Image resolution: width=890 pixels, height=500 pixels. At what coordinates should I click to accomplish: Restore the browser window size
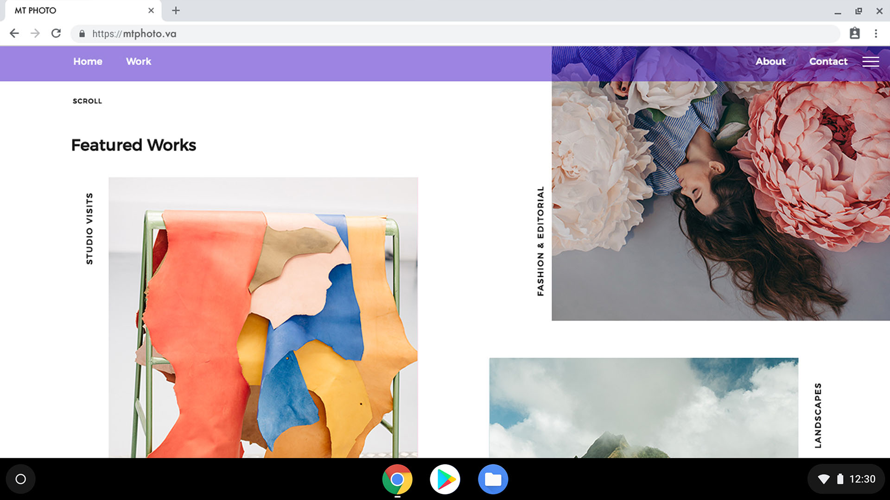coord(858,11)
